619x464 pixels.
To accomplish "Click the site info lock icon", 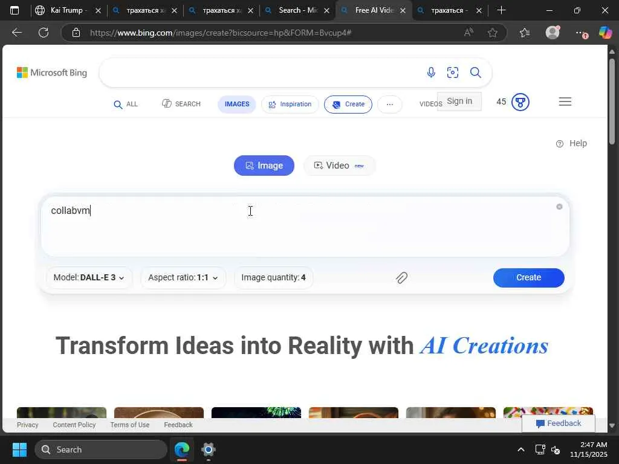I will (x=76, y=33).
